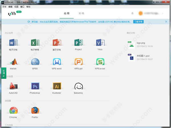Screen dimensions: 171x128
Task: Click the logo.png file name
Action: point(141,43)
